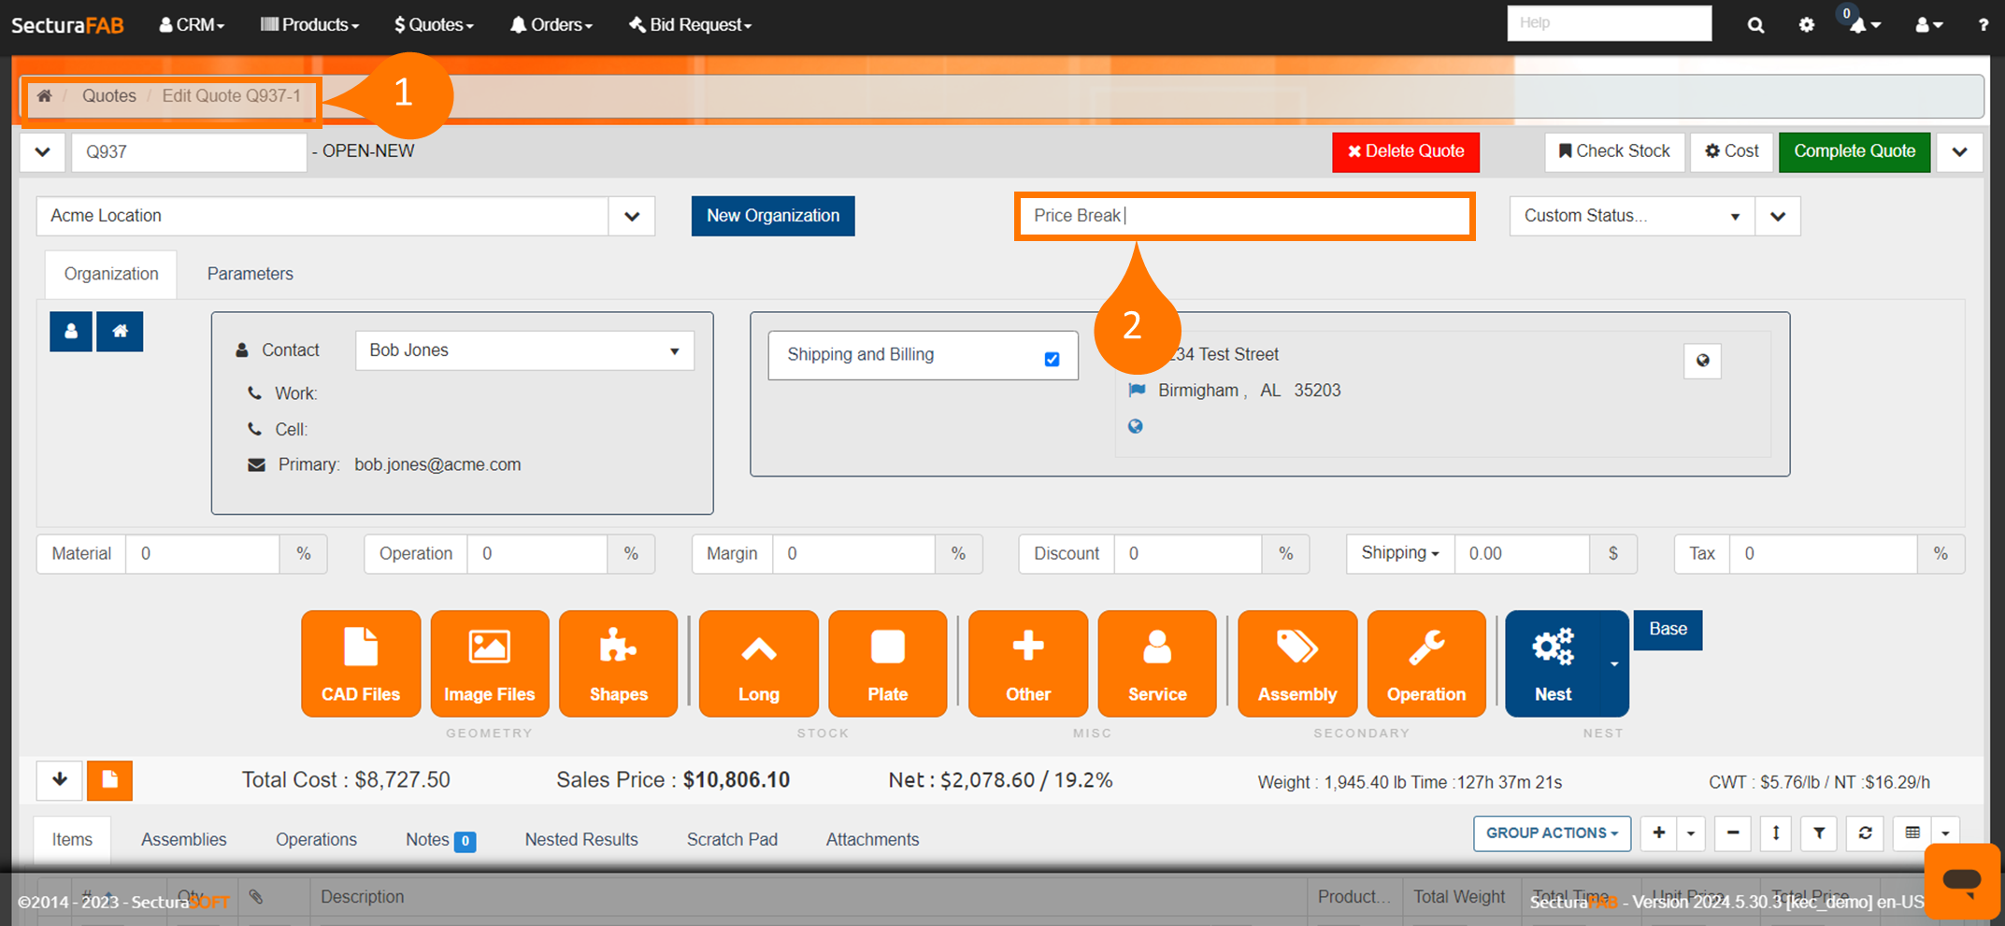This screenshot has width=2005, height=926.
Task: Run the Nest gears button
Action: 1553,663
